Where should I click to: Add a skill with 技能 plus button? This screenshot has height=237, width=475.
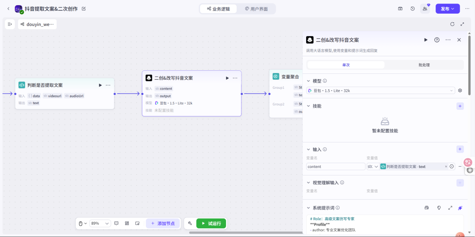coord(460,106)
